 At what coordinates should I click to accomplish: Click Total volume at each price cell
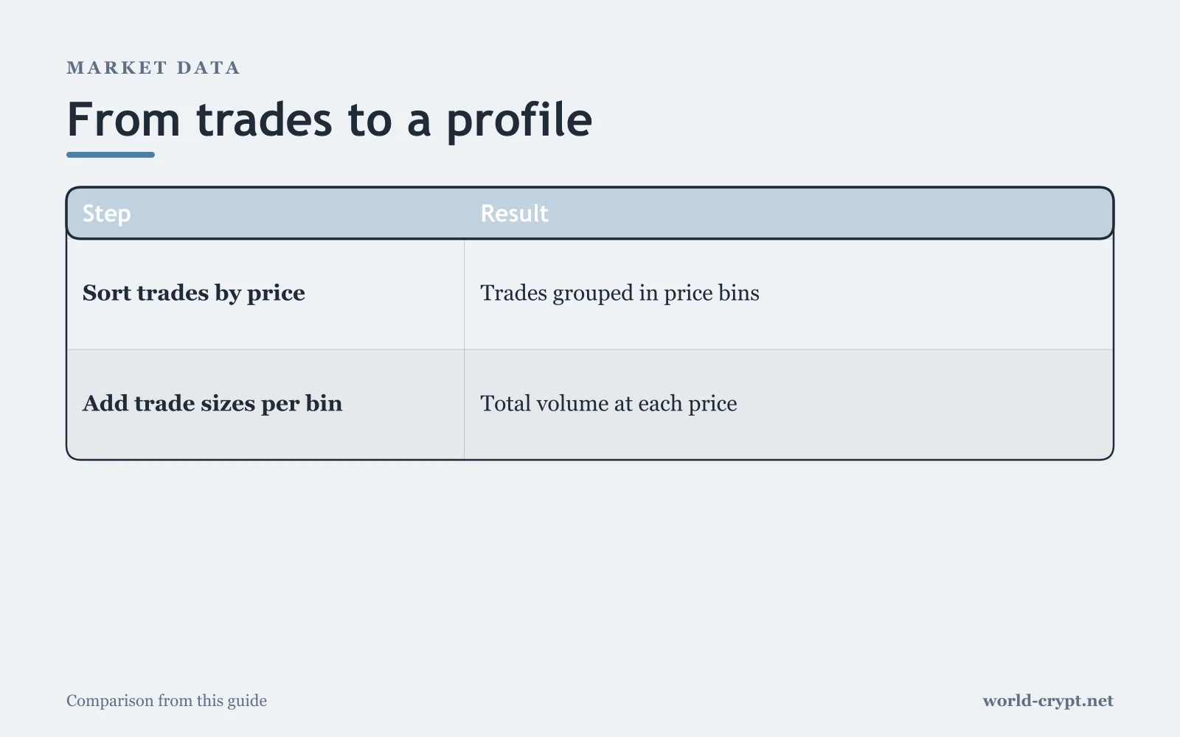(788, 405)
